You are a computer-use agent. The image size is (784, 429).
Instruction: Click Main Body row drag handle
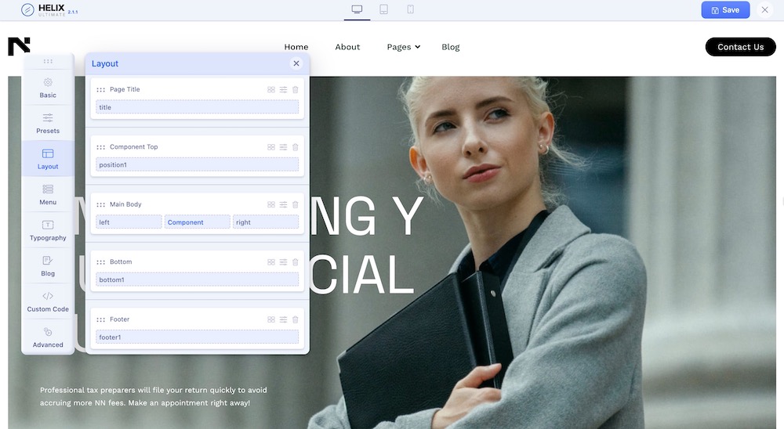pyautogui.click(x=100, y=205)
